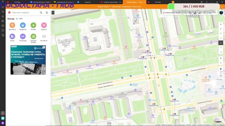
Task: Switch to 'Южная Москва в OMSI 2' tab
Action: (x=41, y=2)
